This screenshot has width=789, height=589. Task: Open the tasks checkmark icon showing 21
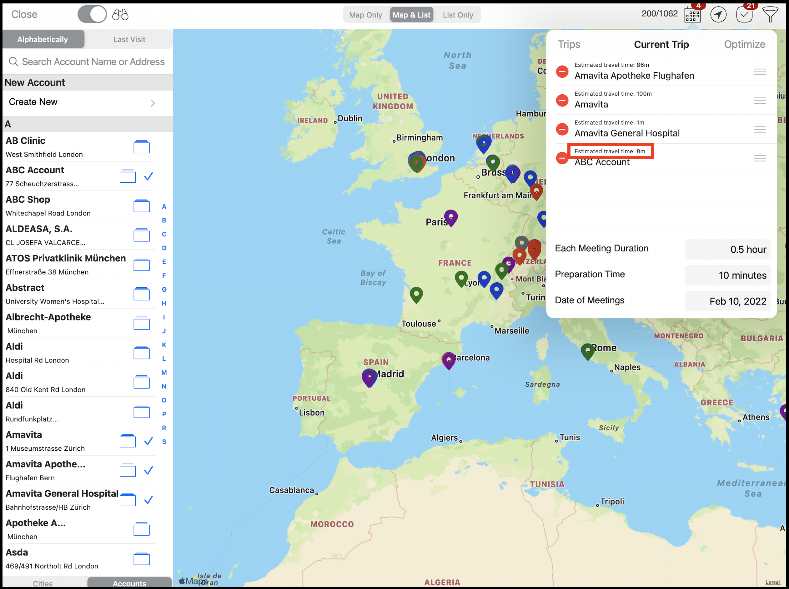point(745,15)
